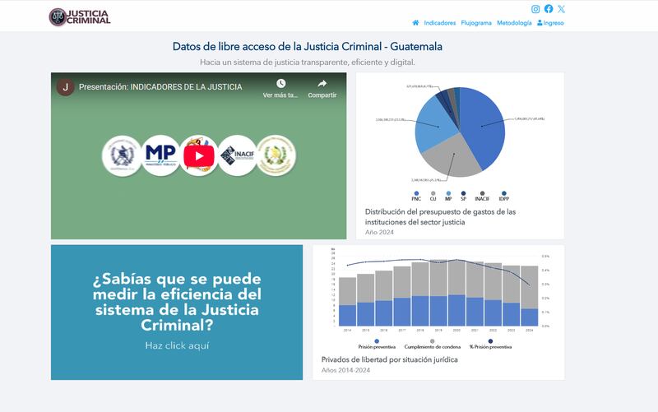Click the 'J' channel avatar on video
Screen dimensions: 658x412
tap(66, 87)
